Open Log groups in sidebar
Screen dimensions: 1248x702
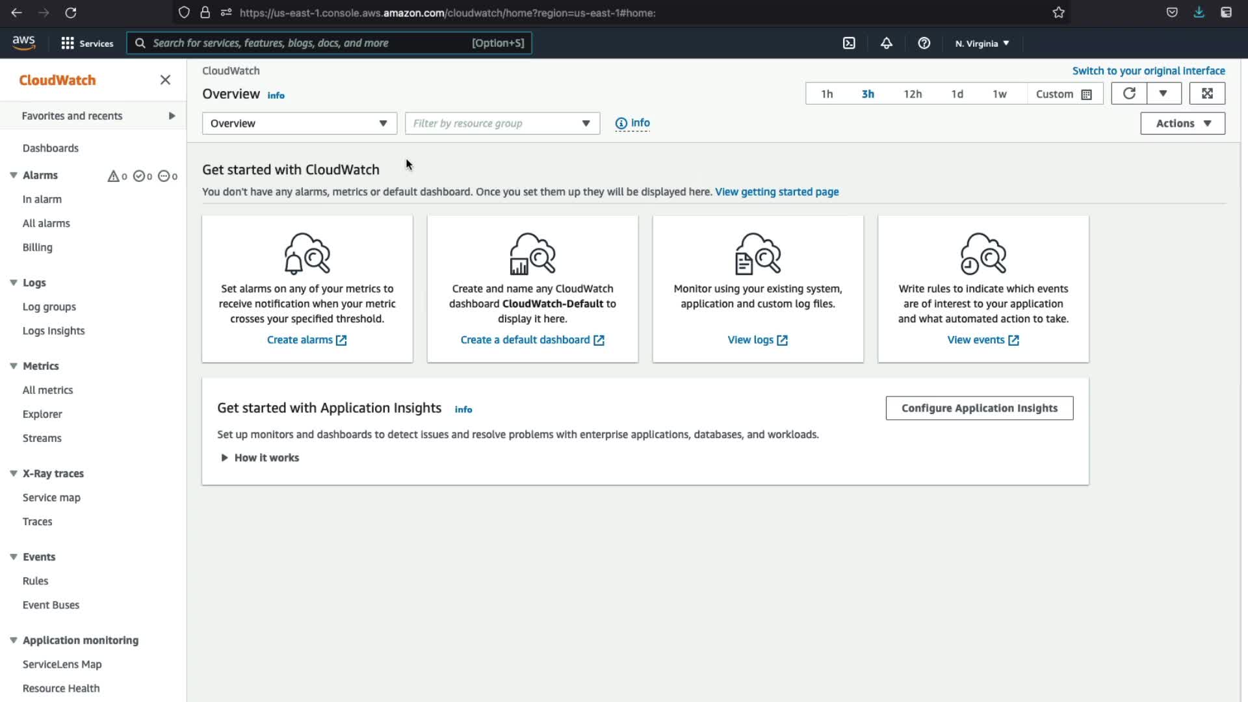tap(49, 307)
